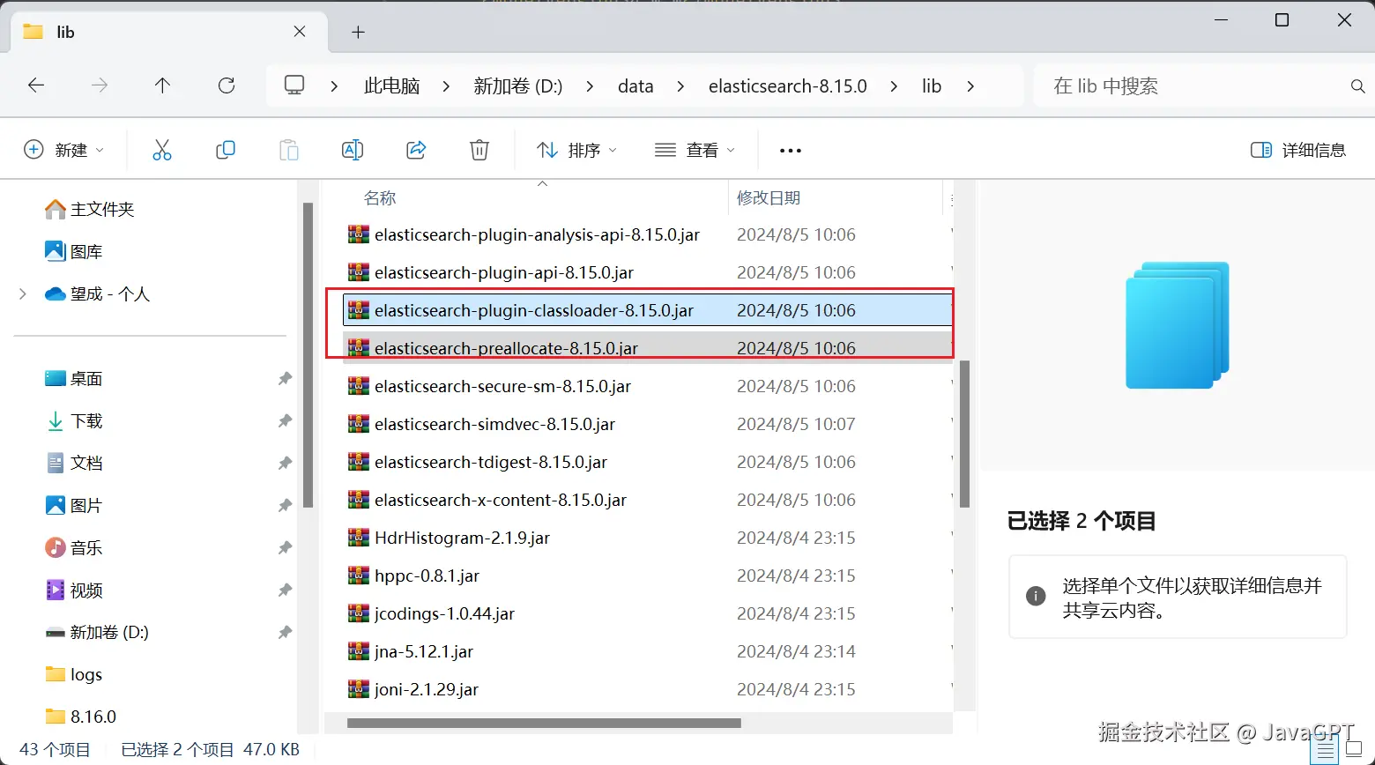Open 新加卷 (D:) in sidebar
The image size is (1375, 765).
(x=97, y=632)
